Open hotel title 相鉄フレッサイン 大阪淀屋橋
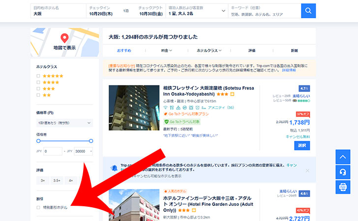This screenshot has width=358, height=221. [209, 91]
